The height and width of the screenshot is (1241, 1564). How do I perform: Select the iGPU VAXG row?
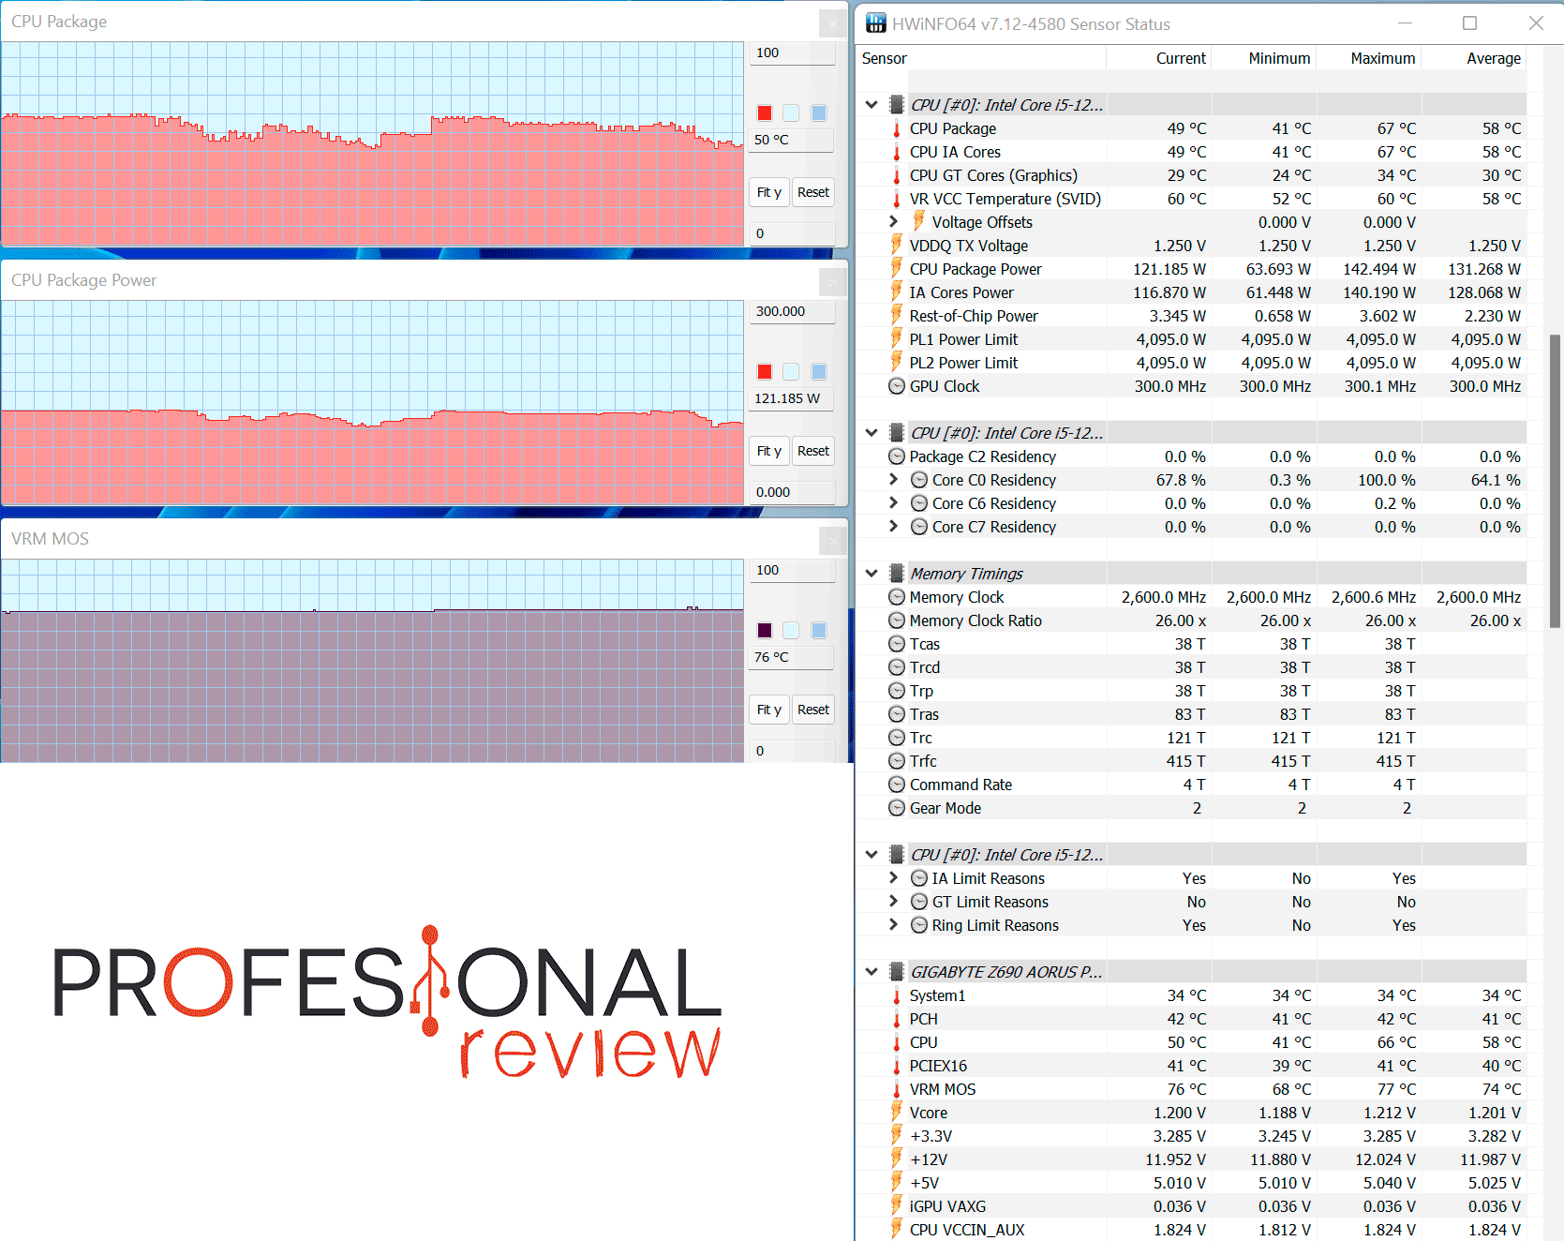pyautogui.click(x=1192, y=1206)
